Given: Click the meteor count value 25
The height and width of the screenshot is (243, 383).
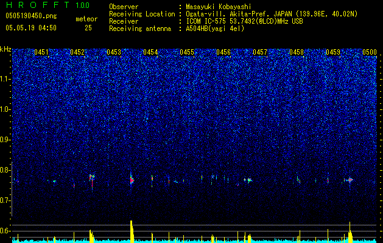Looking at the screenshot, I should pyautogui.click(x=88, y=28).
